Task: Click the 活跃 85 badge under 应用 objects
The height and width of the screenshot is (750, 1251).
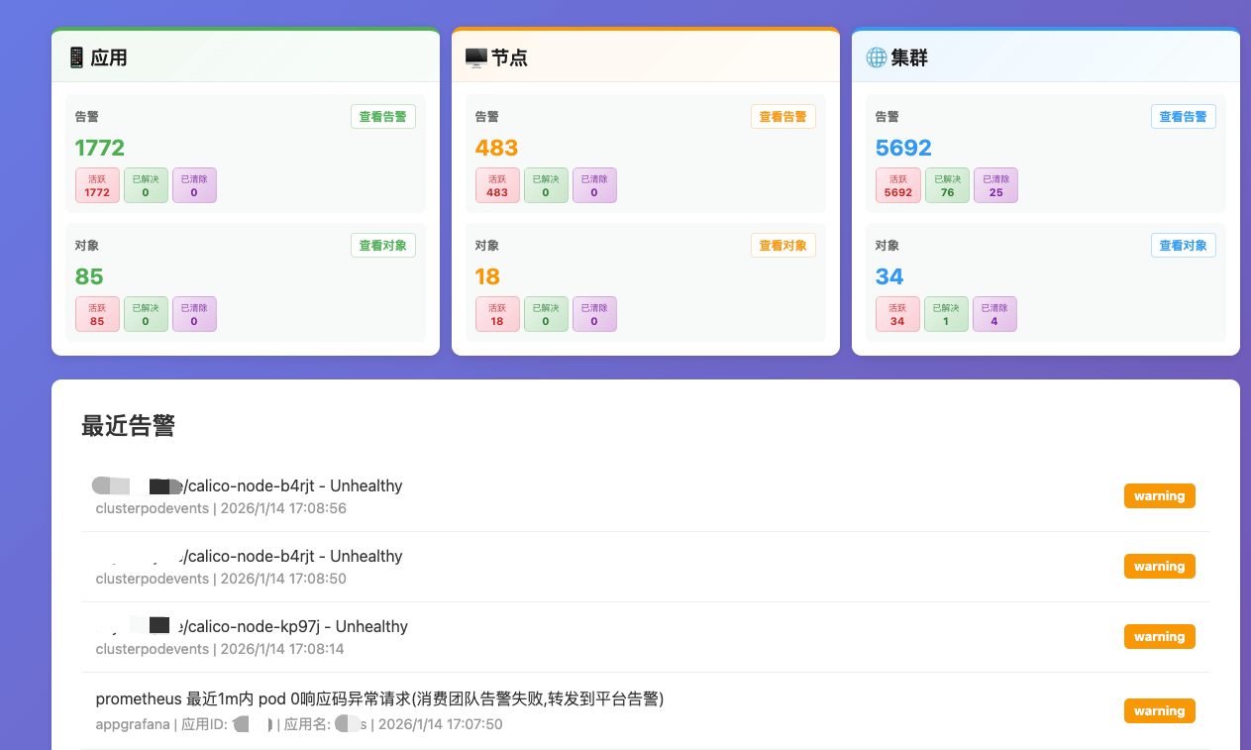Action: click(x=97, y=314)
